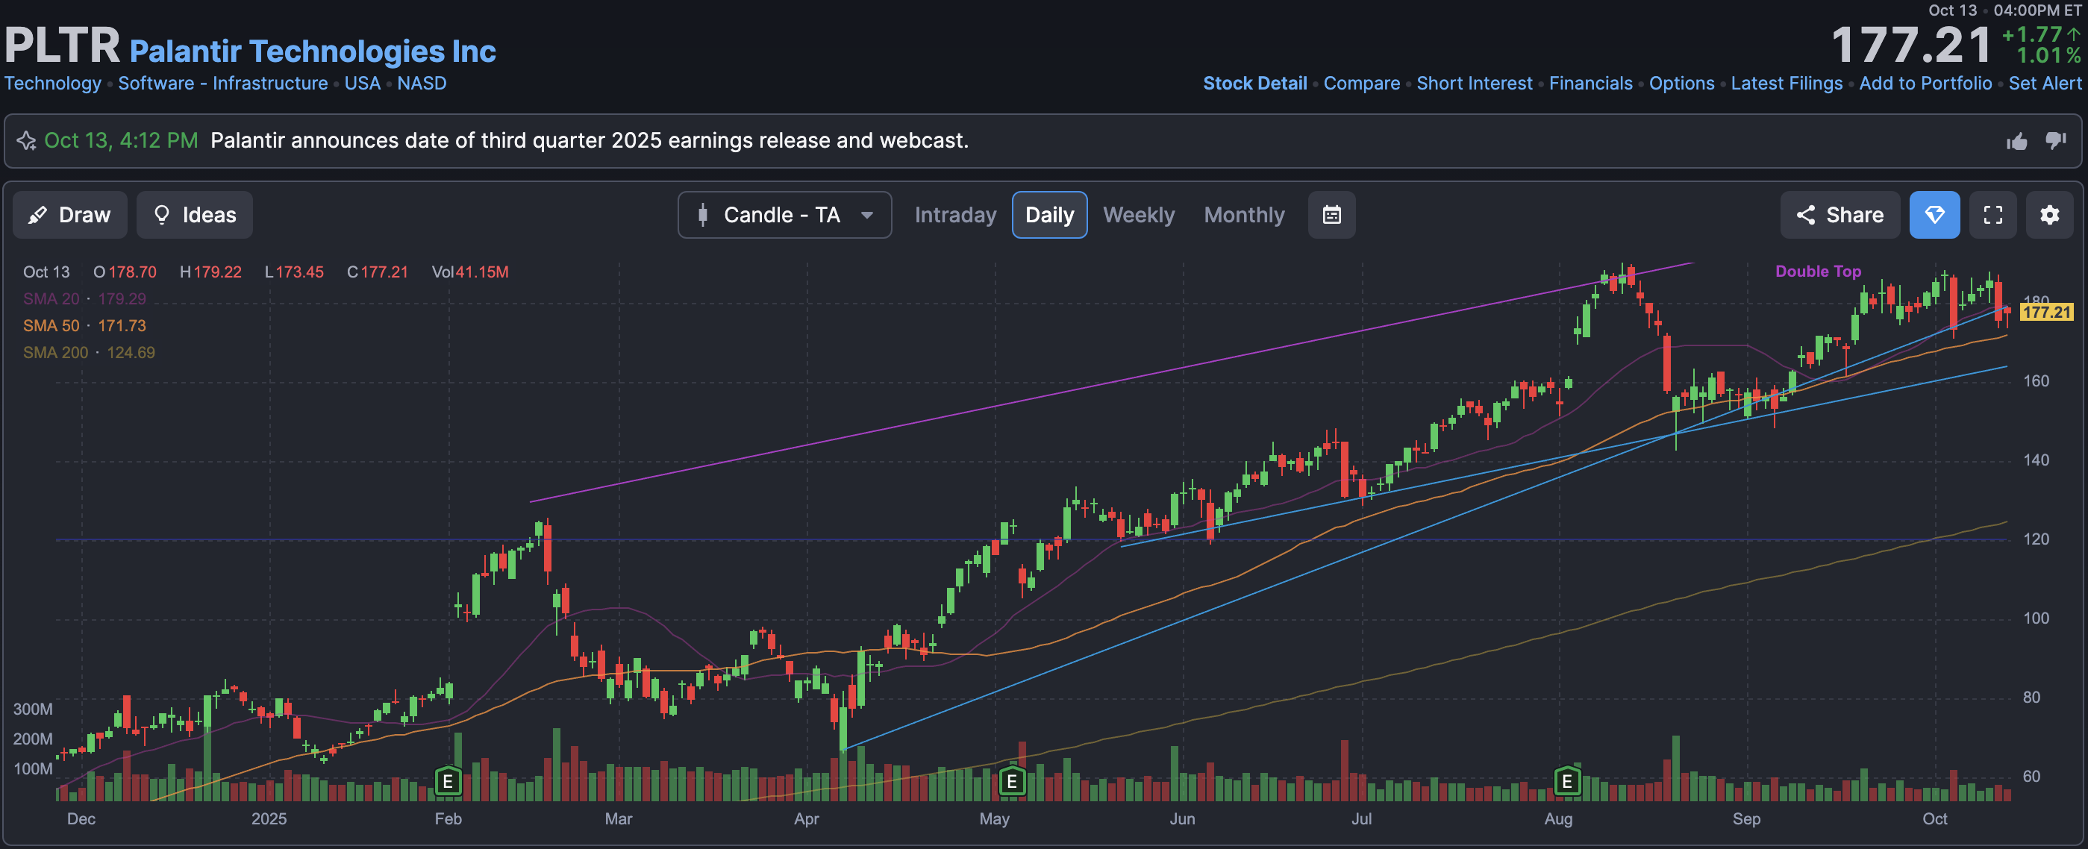This screenshot has height=849, width=2088.
Task: Click the blue diamond premium icon
Action: click(1934, 215)
